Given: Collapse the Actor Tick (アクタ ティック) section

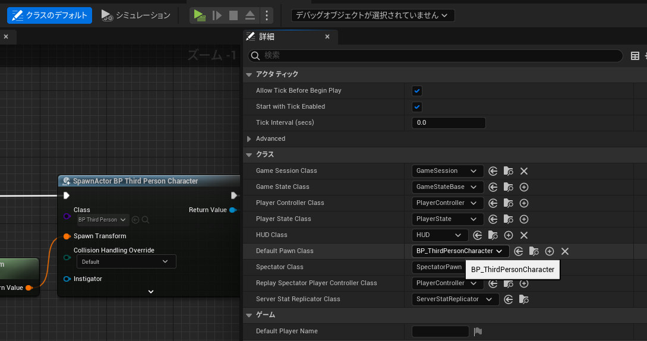Looking at the screenshot, I should pyautogui.click(x=249, y=75).
